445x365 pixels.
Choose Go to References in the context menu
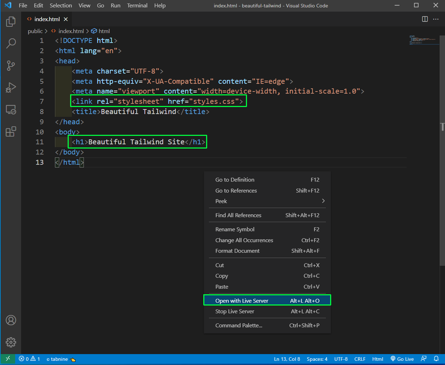(x=267, y=190)
